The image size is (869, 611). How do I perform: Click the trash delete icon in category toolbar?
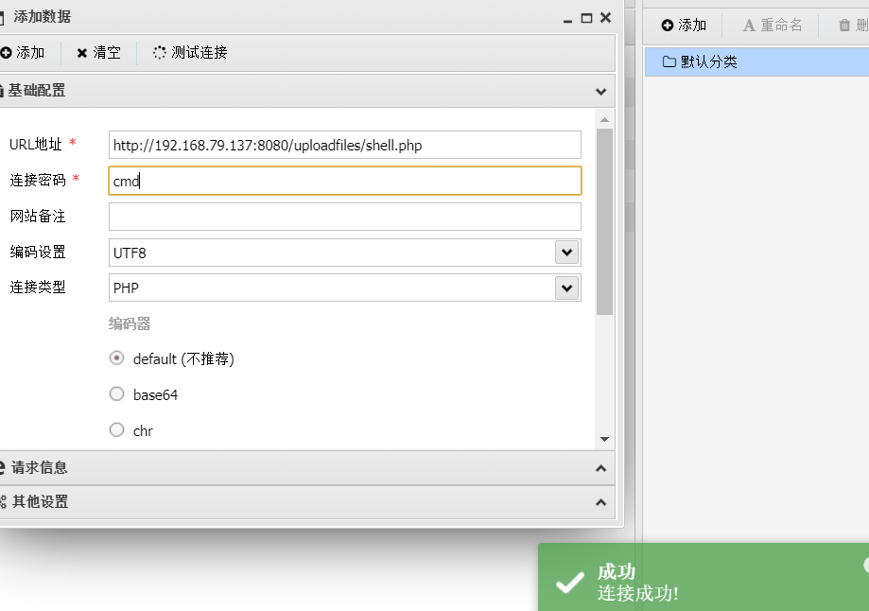(x=844, y=25)
